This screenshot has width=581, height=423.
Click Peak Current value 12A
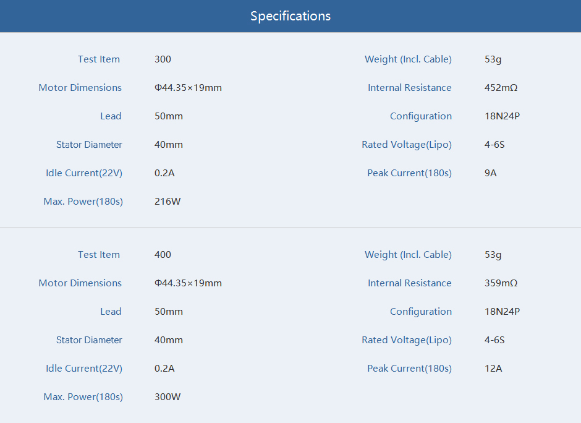point(493,369)
